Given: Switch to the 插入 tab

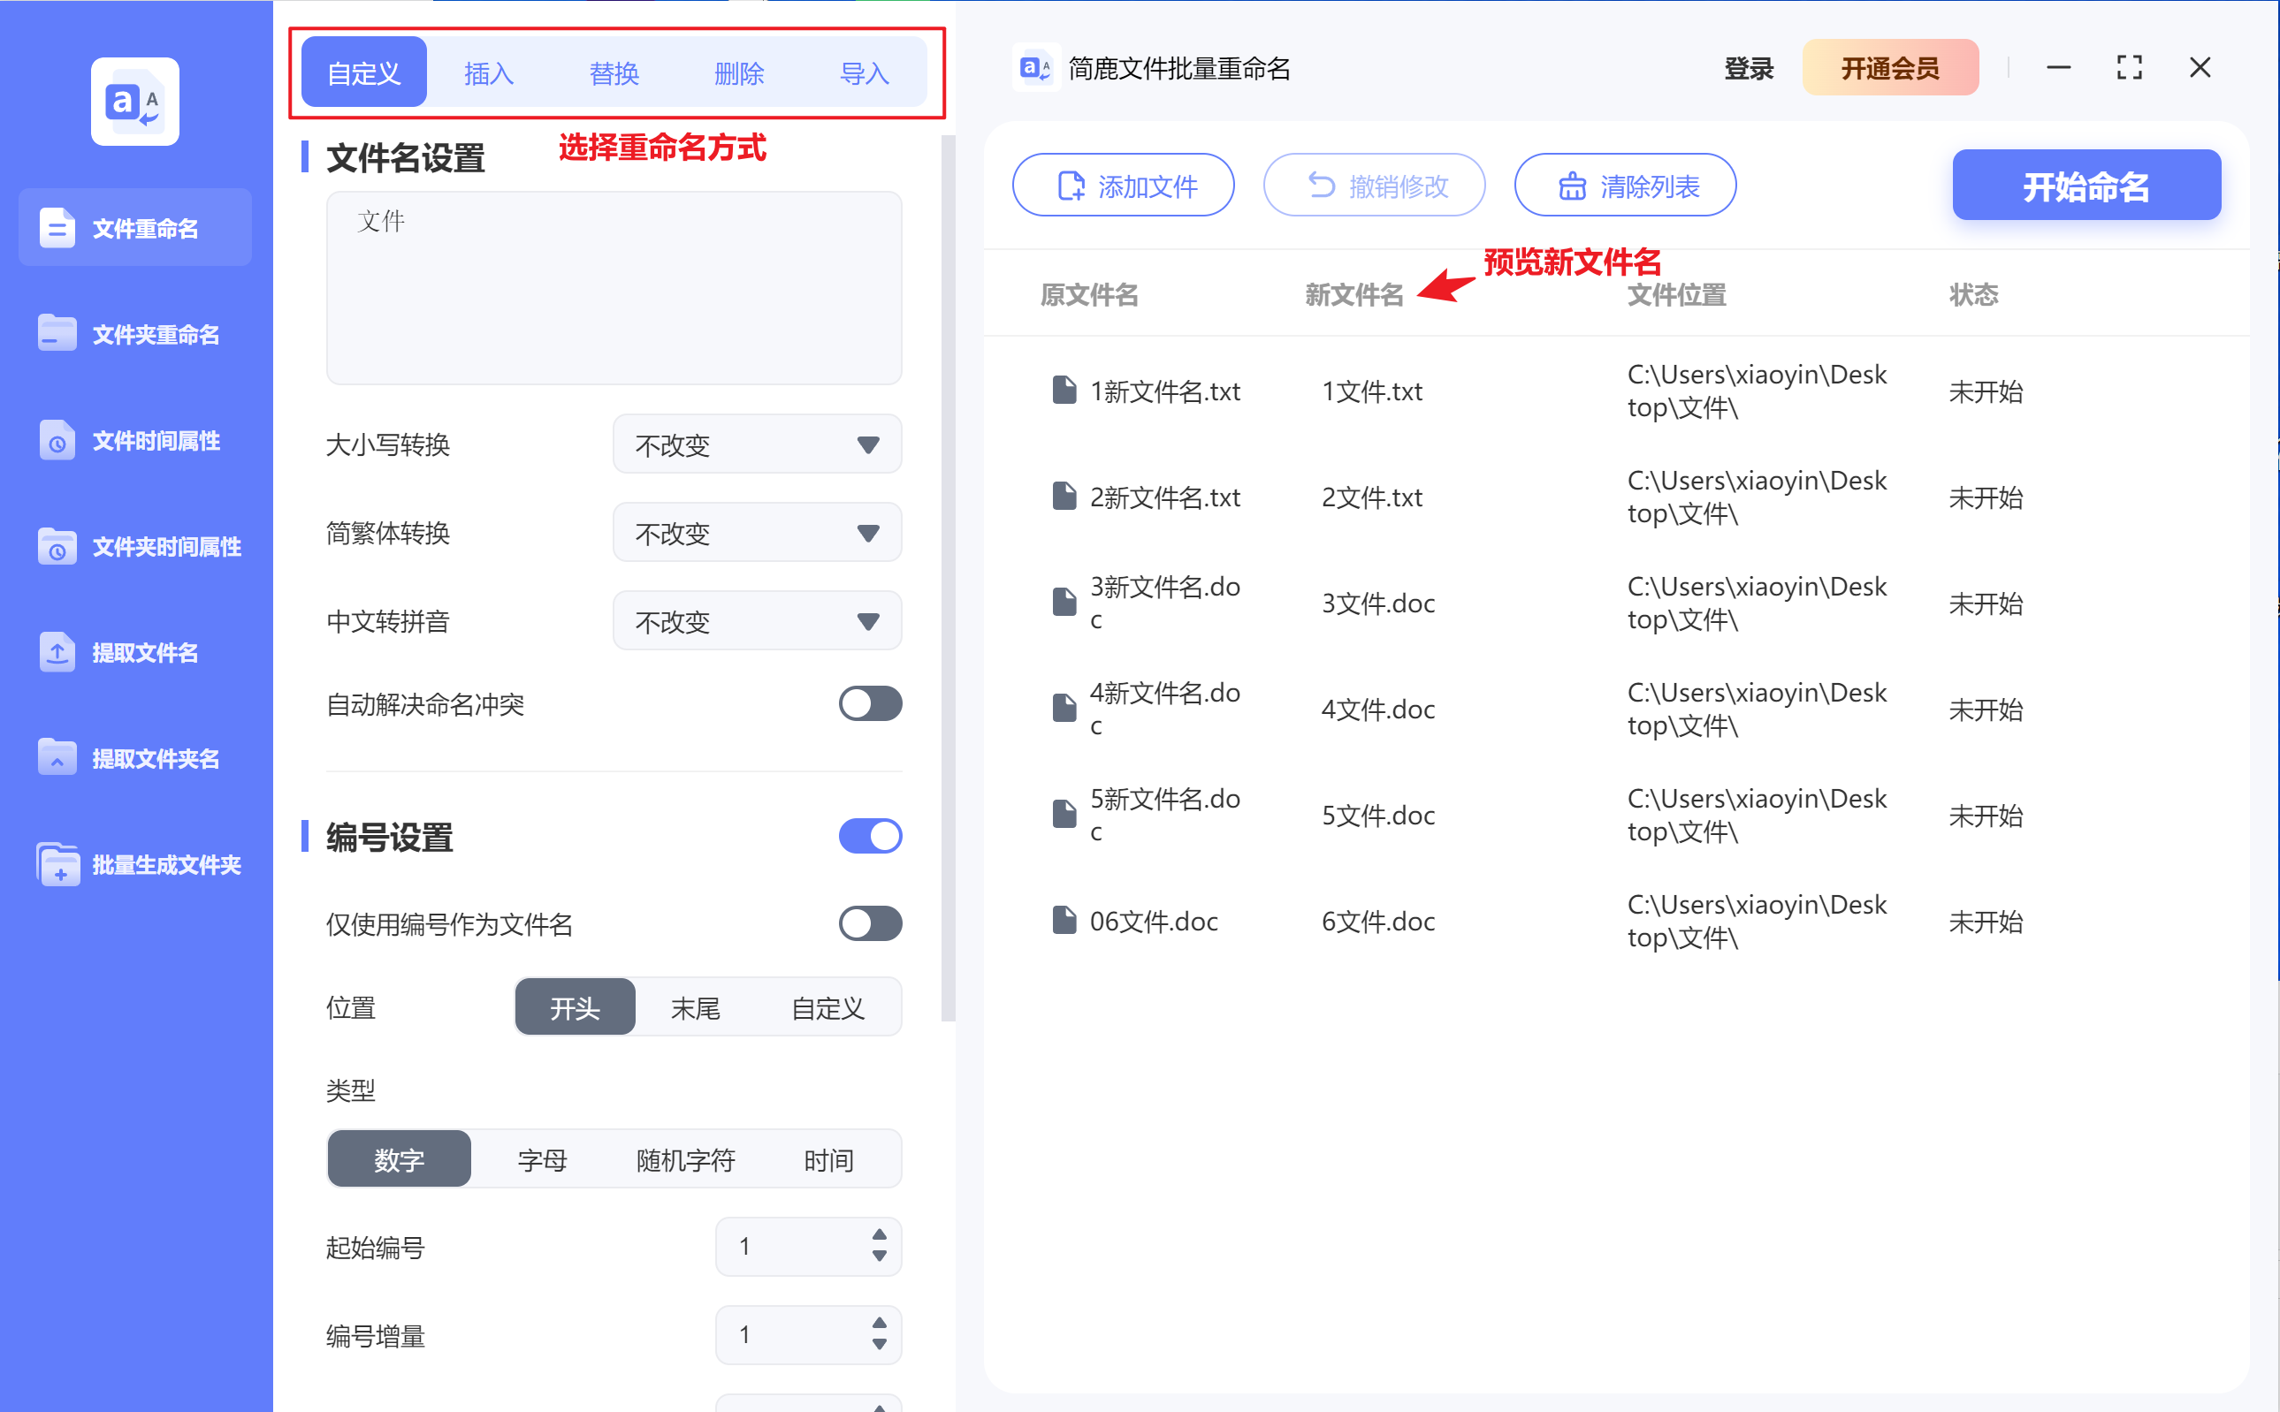Looking at the screenshot, I should 488,72.
